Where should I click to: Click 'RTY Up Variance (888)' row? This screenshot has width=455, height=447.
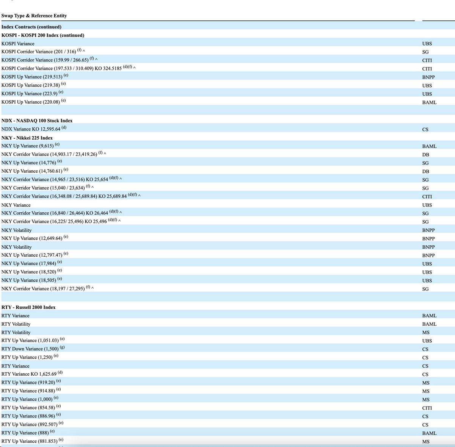227,432
